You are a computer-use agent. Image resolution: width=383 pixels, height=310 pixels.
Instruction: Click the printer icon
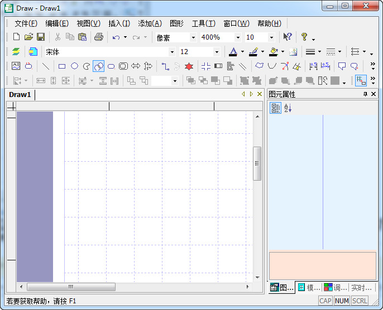[99, 37]
